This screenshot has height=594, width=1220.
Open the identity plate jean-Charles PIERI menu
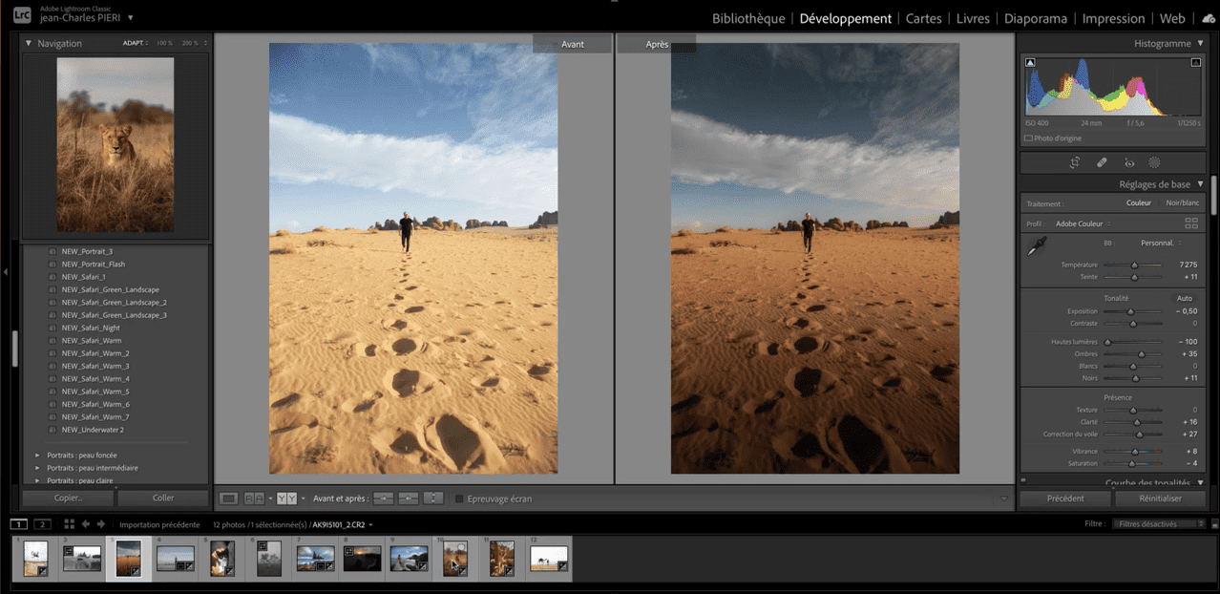click(130, 18)
